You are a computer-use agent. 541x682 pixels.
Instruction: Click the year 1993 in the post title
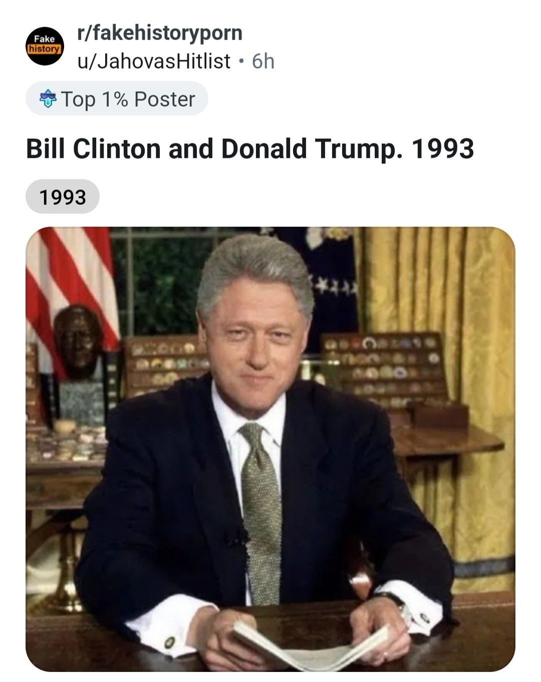point(442,149)
